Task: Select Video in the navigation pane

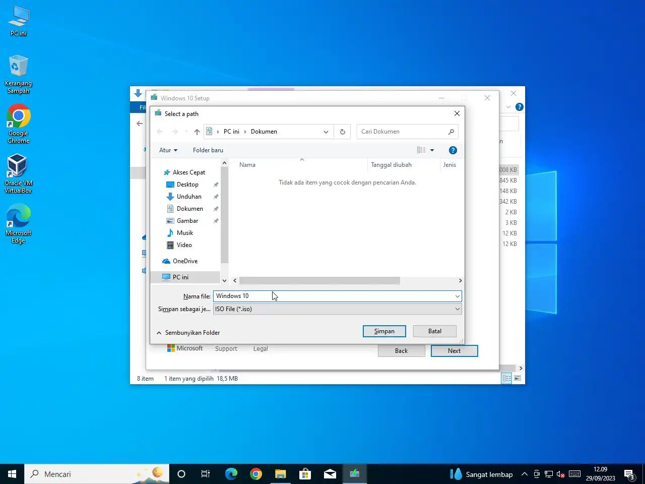Action: (184, 245)
